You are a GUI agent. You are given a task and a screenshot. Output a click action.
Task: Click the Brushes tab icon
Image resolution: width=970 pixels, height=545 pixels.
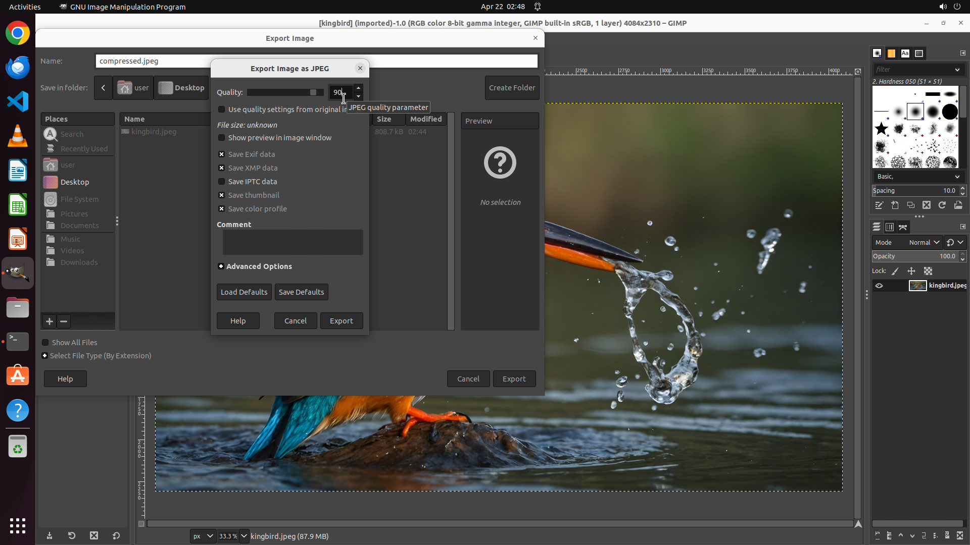click(x=877, y=53)
